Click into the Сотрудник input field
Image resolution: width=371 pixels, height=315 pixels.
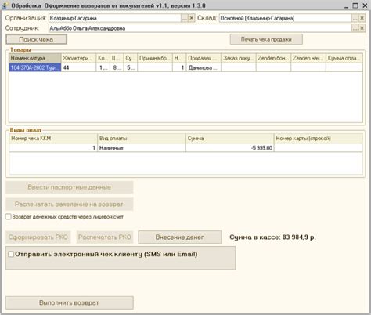click(200, 28)
